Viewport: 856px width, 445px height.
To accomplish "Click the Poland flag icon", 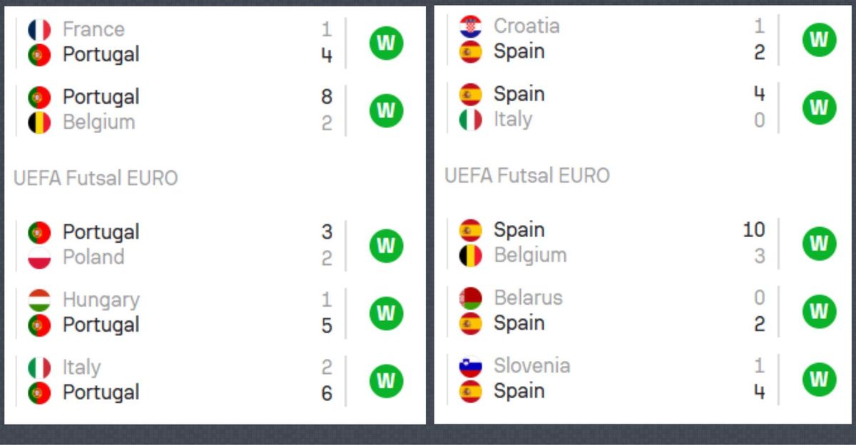I will [39, 257].
